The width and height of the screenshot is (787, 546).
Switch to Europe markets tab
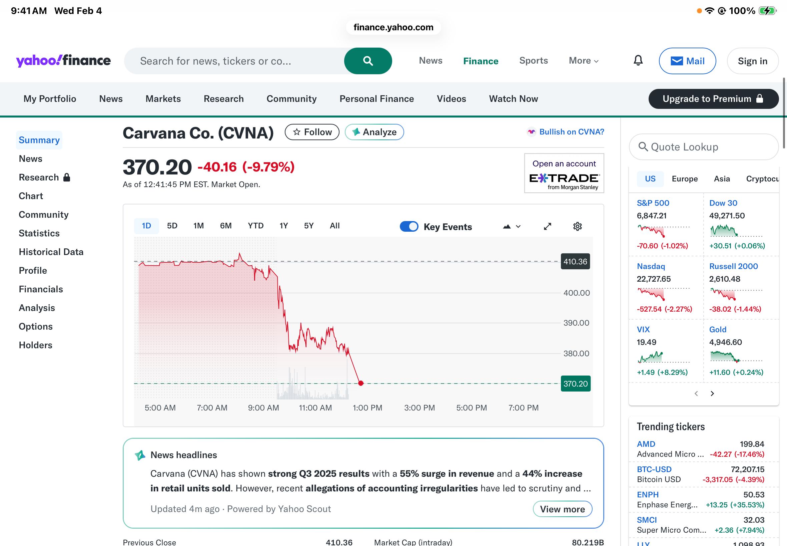pos(684,179)
